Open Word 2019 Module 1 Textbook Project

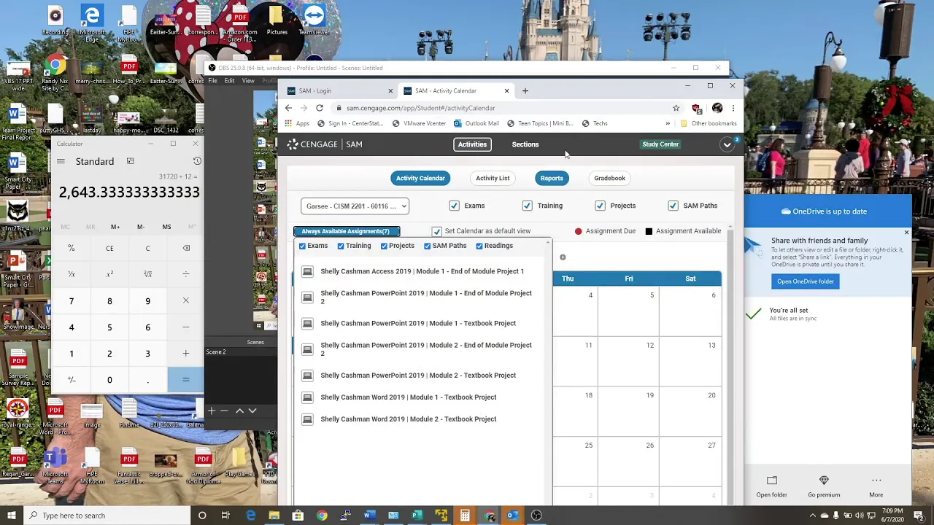409,397
